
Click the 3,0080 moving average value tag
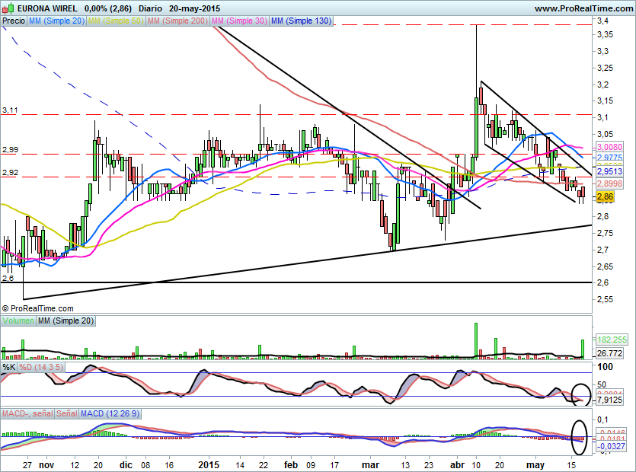tap(609, 147)
